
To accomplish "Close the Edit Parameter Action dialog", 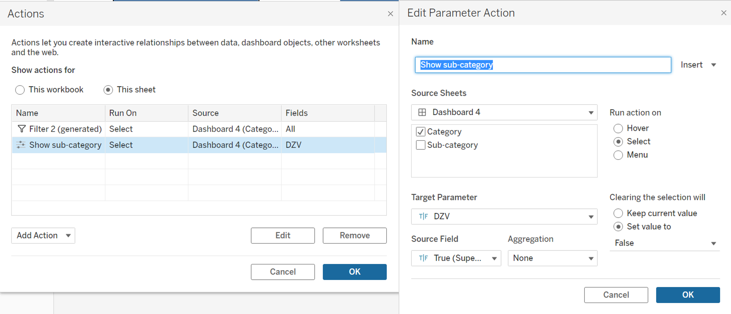I will tap(724, 13).
